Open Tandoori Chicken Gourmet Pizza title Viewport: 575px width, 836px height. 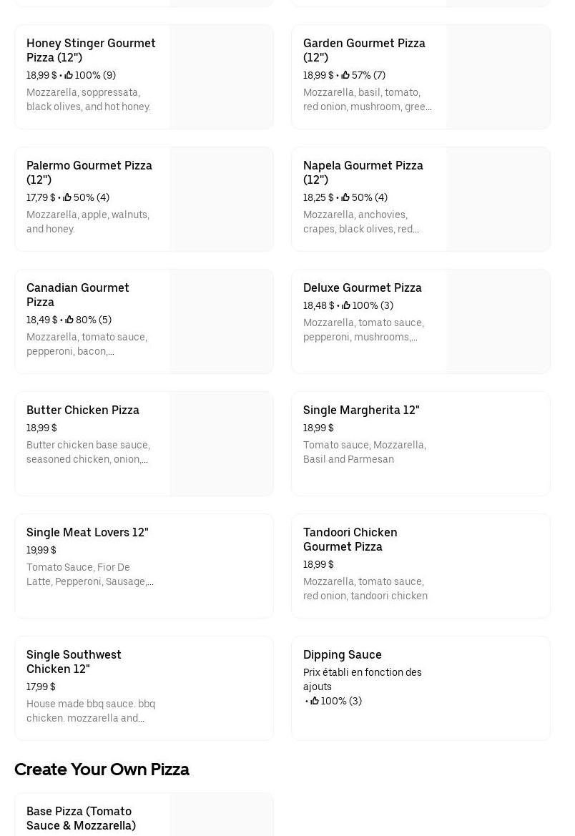pos(350,539)
